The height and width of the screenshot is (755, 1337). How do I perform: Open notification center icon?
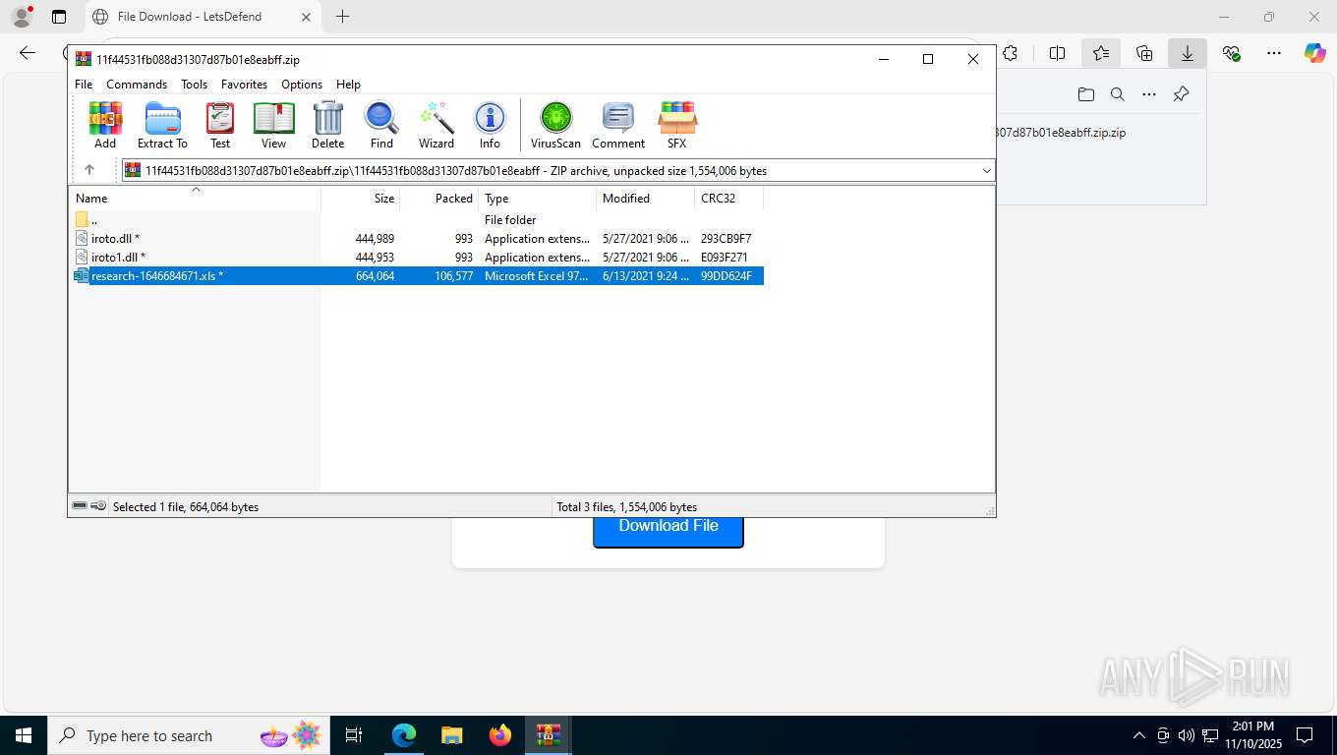coord(1305,735)
